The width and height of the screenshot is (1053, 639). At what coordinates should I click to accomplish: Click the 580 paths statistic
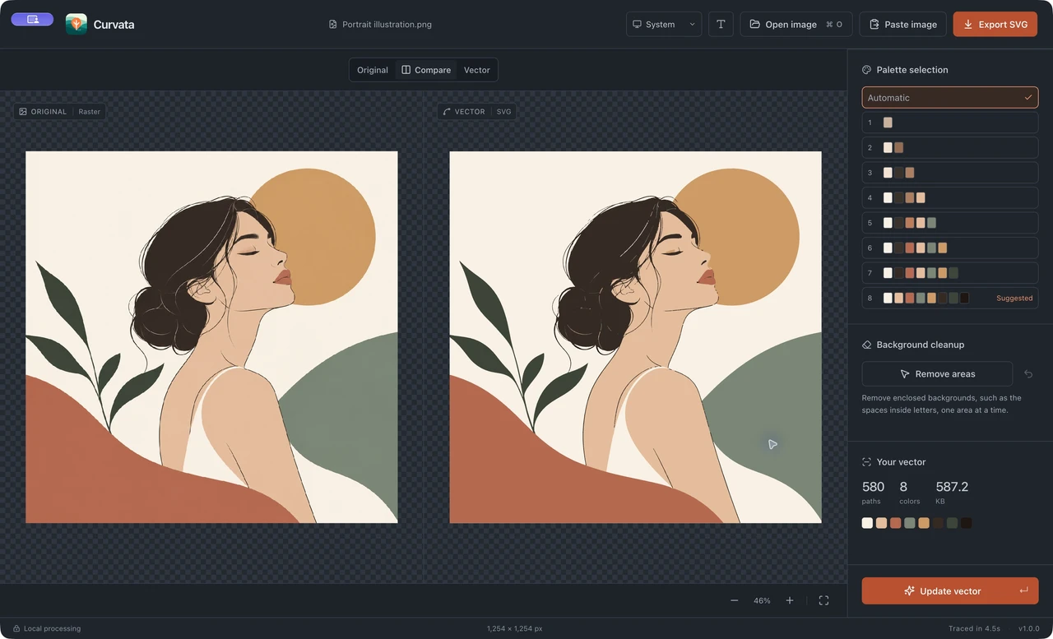point(873,493)
